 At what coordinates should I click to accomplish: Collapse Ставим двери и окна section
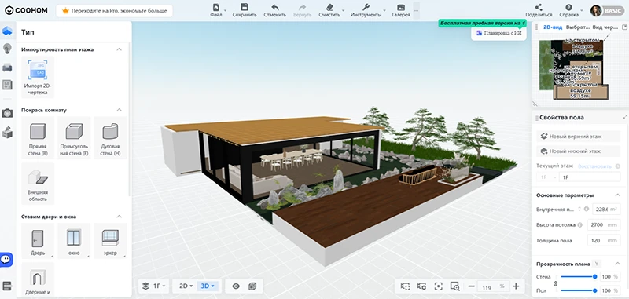(120, 217)
